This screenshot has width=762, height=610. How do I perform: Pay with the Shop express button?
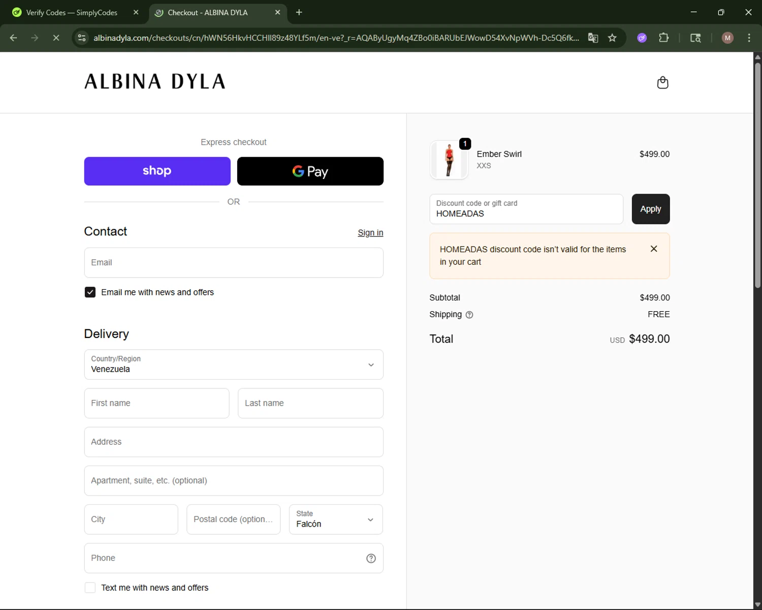point(157,171)
